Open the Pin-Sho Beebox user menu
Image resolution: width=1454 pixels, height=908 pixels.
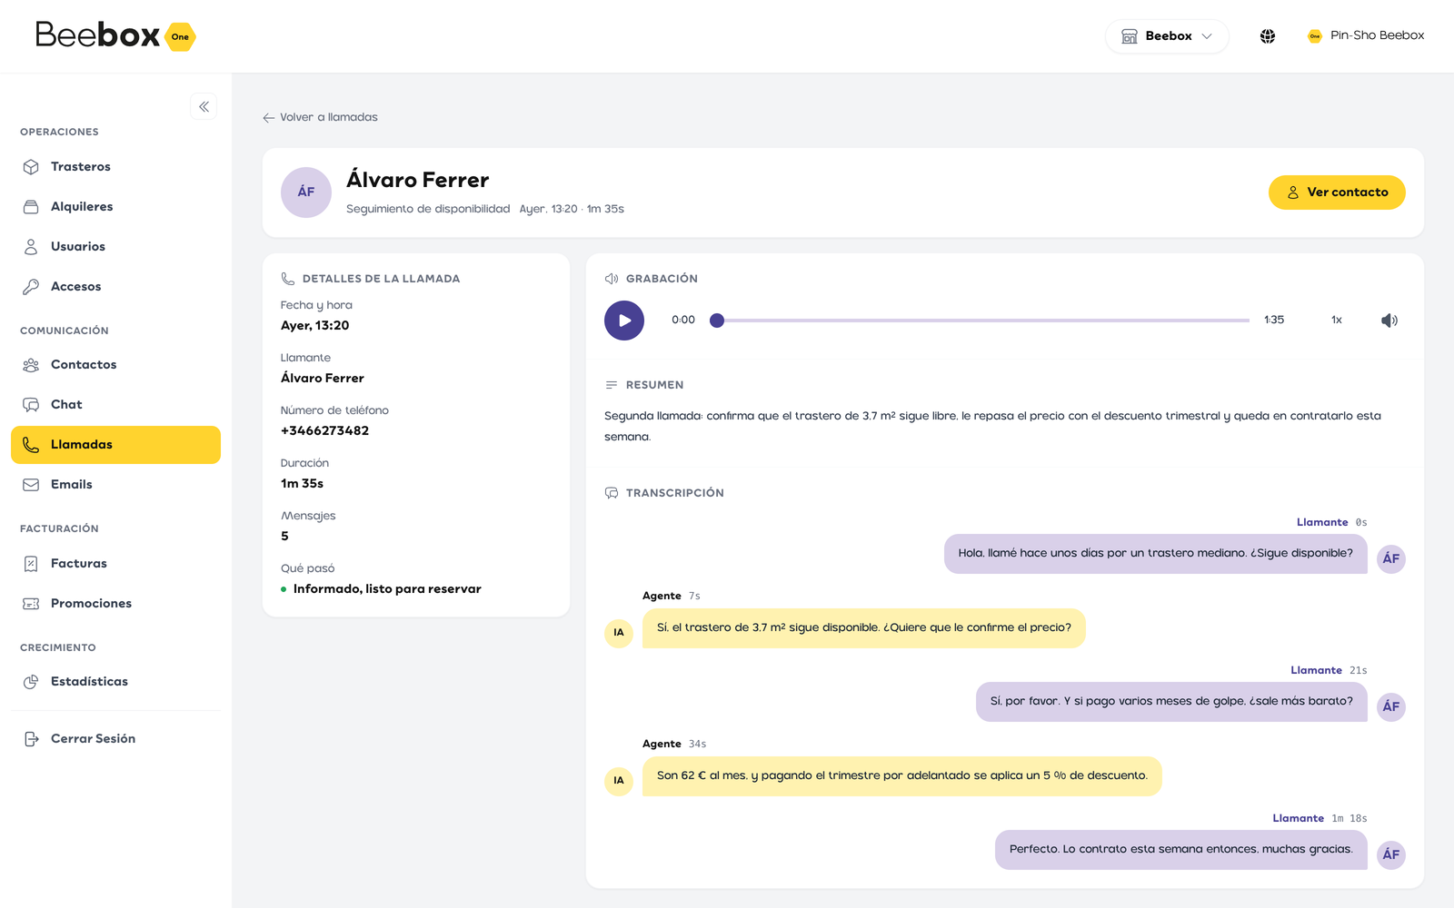pyautogui.click(x=1366, y=35)
